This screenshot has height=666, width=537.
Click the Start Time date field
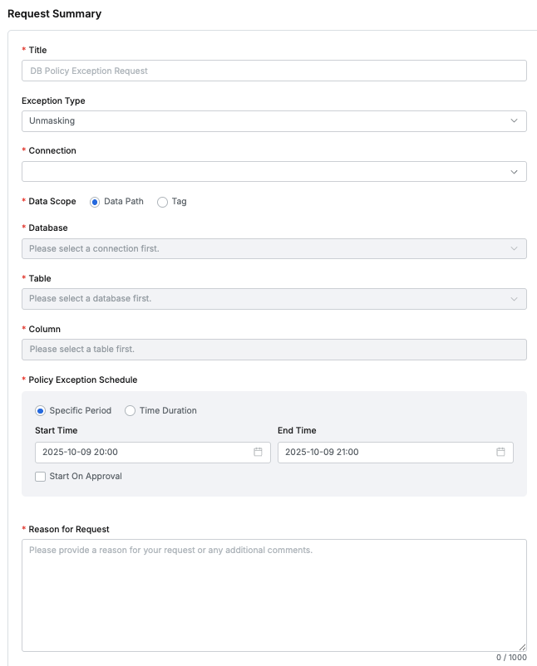[141, 452]
